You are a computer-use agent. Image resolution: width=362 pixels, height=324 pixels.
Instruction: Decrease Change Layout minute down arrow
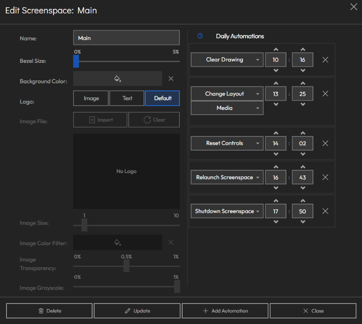pyautogui.click(x=303, y=104)
